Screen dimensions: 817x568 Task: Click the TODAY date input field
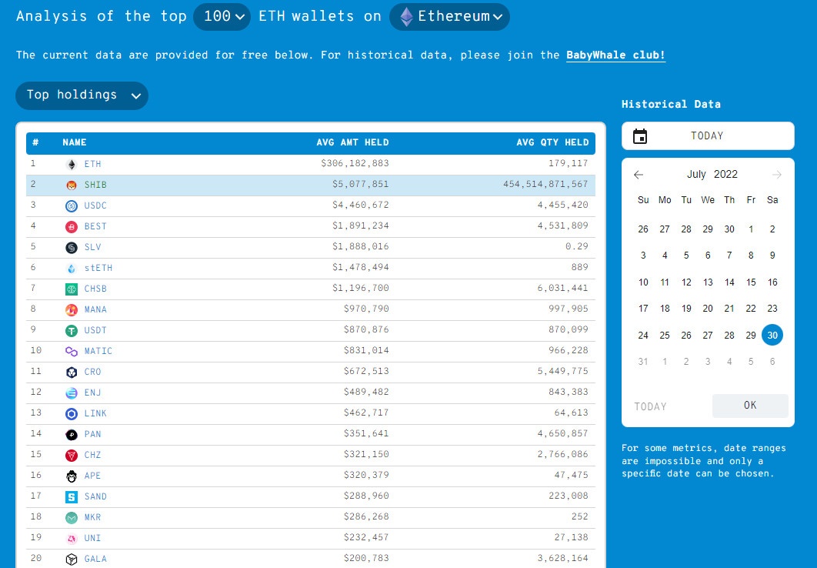point(707,136)
